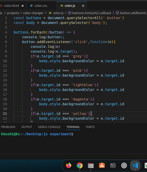This screenshot has width=147, height=172.
Task: Open 'color changer' breadcrumb segment
Action: 33,13
